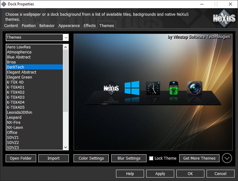Select the Brisa theme
The width and height of the screenshot is (238, 181).
pyautogui.click(x=35, y=62)
